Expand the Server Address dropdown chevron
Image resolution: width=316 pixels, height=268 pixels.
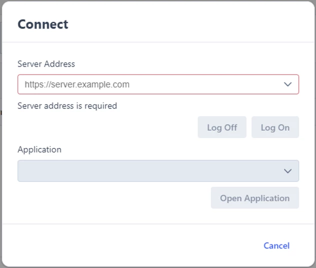tap(287, 84)
